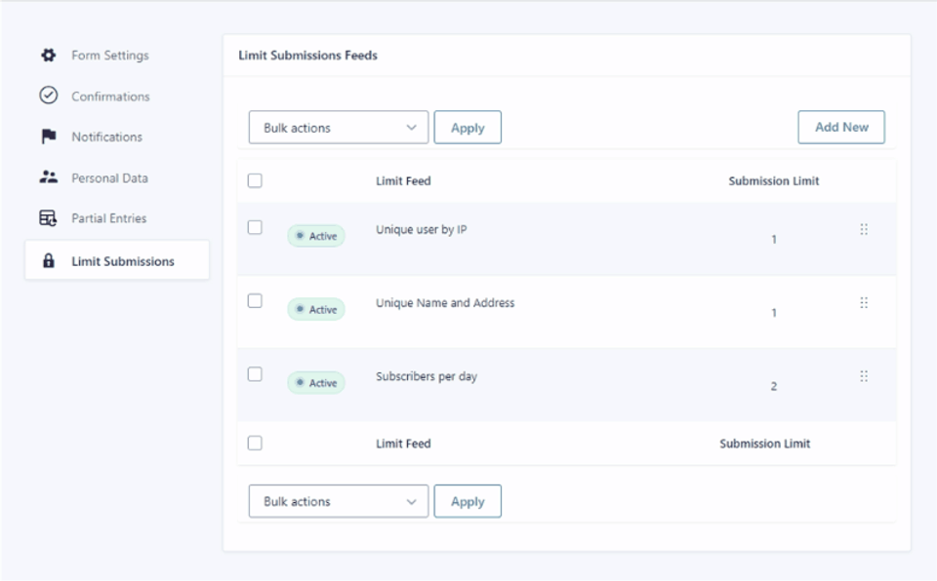The height and width of the screenshot is (581, 937).
Task: Click the Notifications flag icon
Action: coord(49,136)
